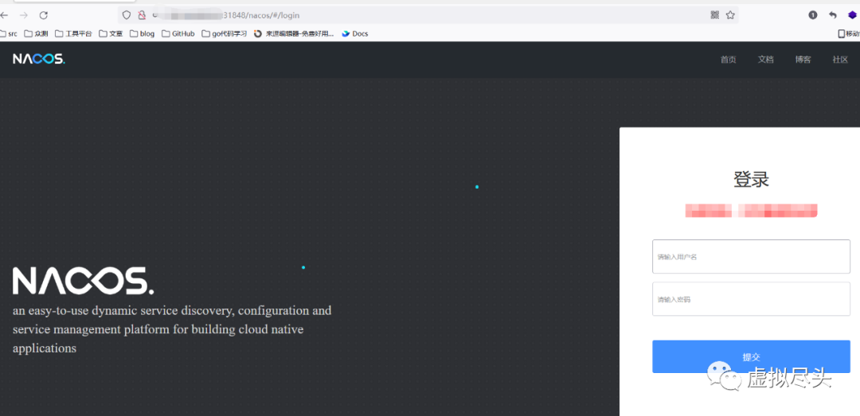Open 博客 in the Nacos header
This screenshot has height=416, width=860.
803,60
